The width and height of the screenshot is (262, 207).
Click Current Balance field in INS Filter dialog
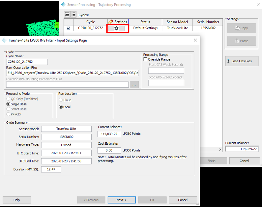point(109,134)
